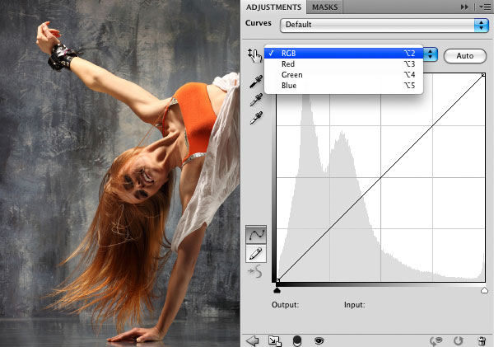
Task: Toggle adjustment layer visibility eye
Action: click(x=319, y=340)
